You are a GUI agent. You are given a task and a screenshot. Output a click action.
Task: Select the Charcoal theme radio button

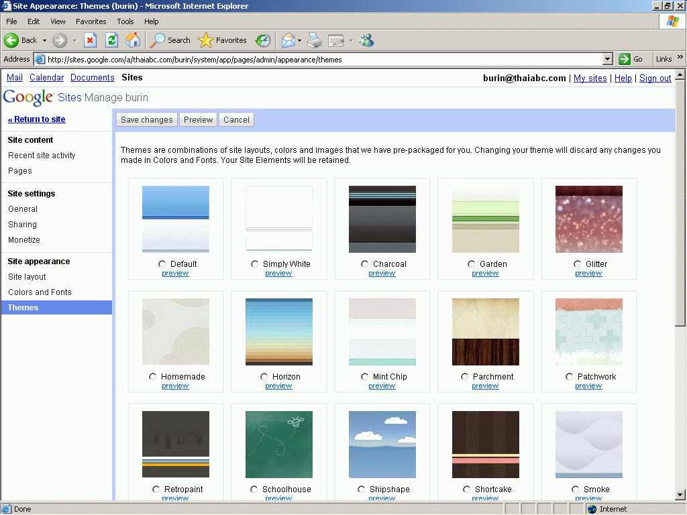(x=365, y=264)
